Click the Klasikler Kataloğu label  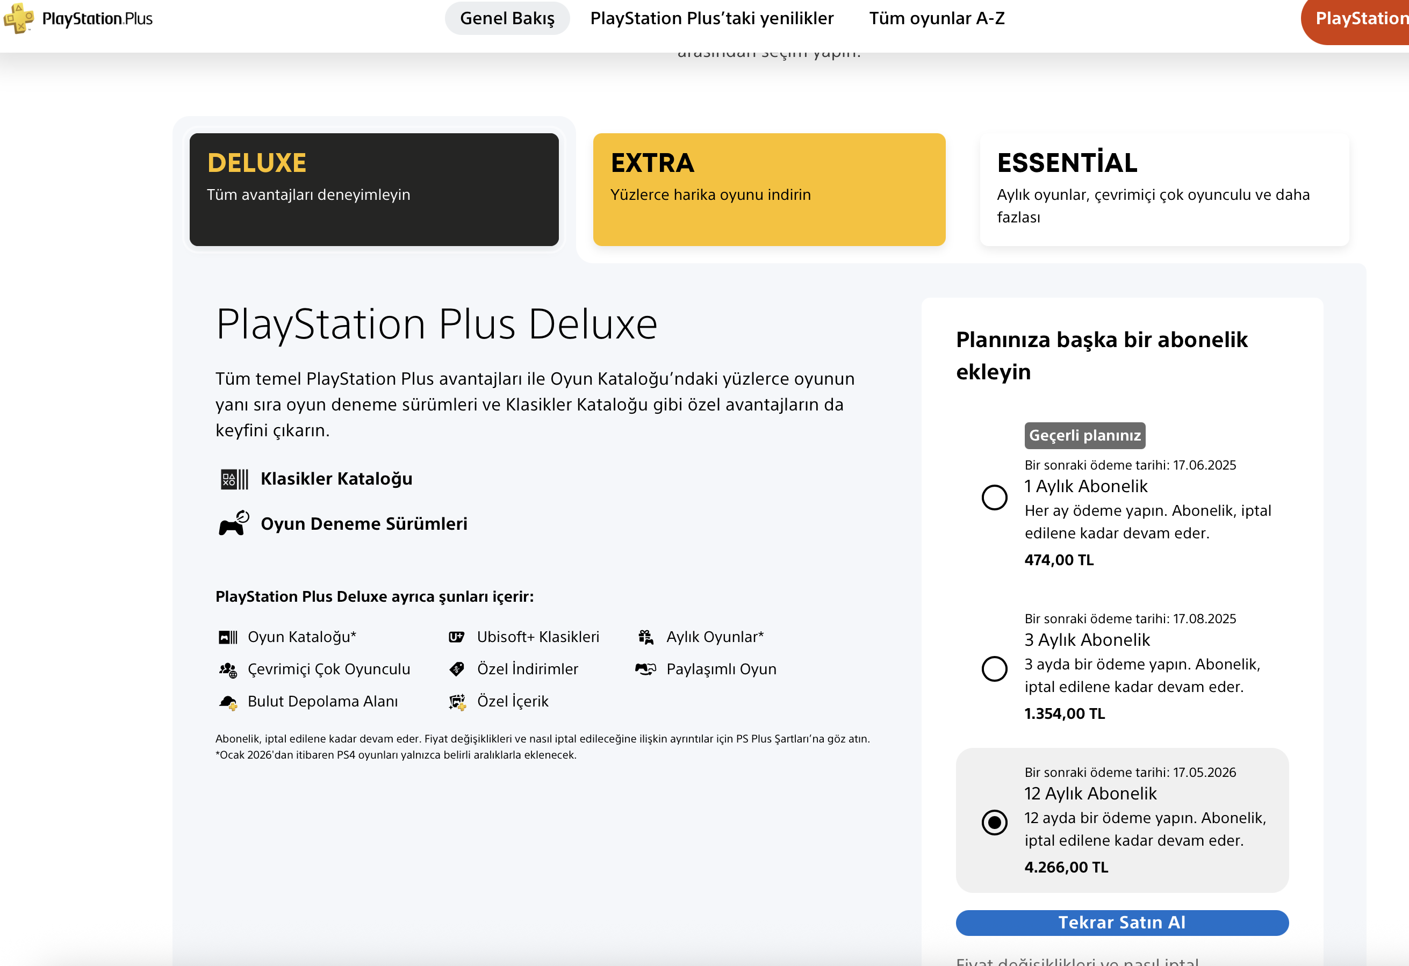(336, 479)
